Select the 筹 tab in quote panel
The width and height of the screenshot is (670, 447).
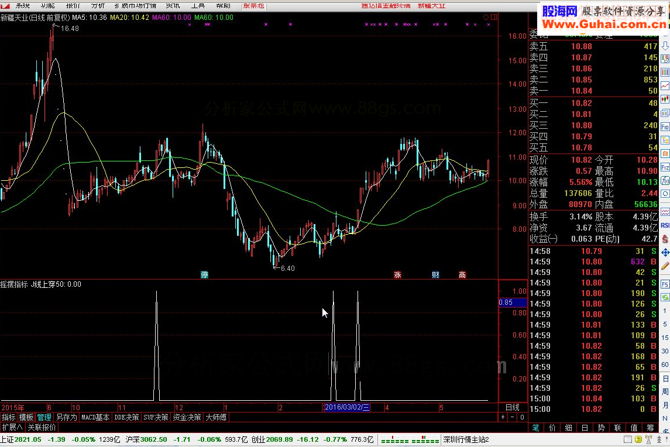click(650, 427)
